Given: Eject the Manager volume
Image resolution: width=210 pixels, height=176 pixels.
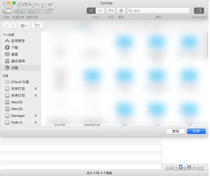Looking at the screenshot, I should coord(36,116).
